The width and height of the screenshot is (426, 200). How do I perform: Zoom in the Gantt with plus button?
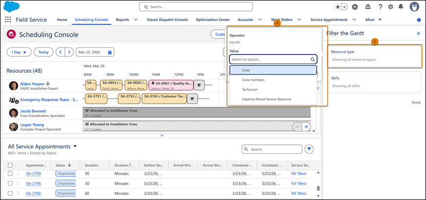coord(306,127)
